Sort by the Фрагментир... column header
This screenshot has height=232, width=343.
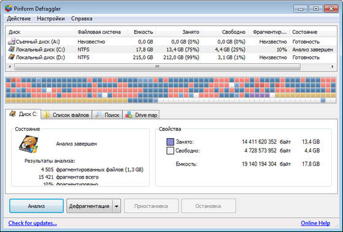coord(270,32)
